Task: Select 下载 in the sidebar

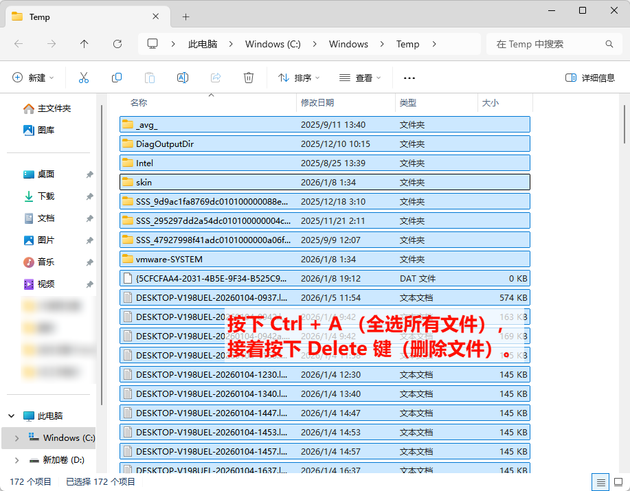Action: tap(46, 196)
